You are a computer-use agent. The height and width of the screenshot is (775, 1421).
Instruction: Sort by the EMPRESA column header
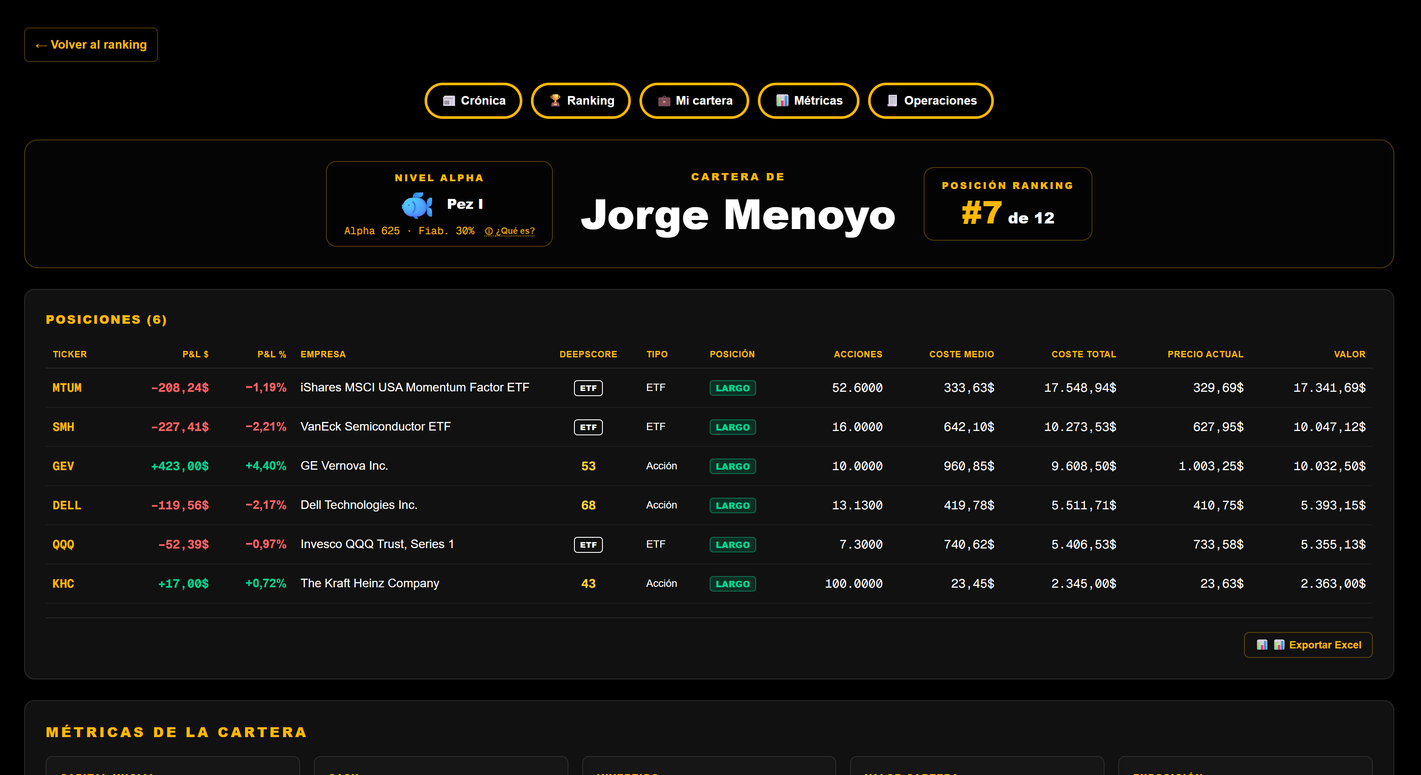coord(323,354)
